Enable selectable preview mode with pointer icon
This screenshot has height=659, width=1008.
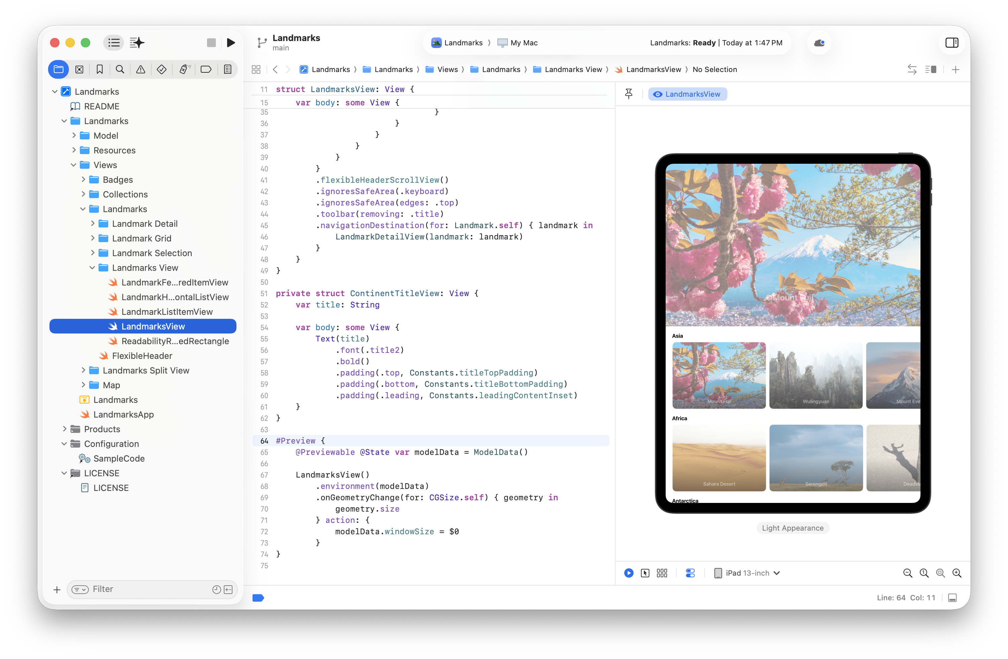[645, 573]
